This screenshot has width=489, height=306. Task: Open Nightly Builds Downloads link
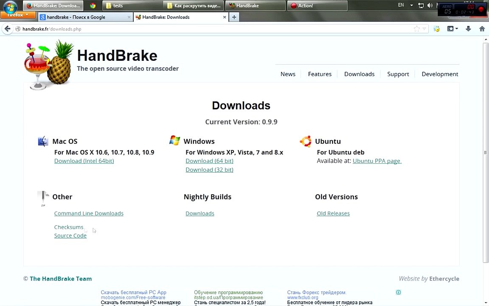[200, 213]
